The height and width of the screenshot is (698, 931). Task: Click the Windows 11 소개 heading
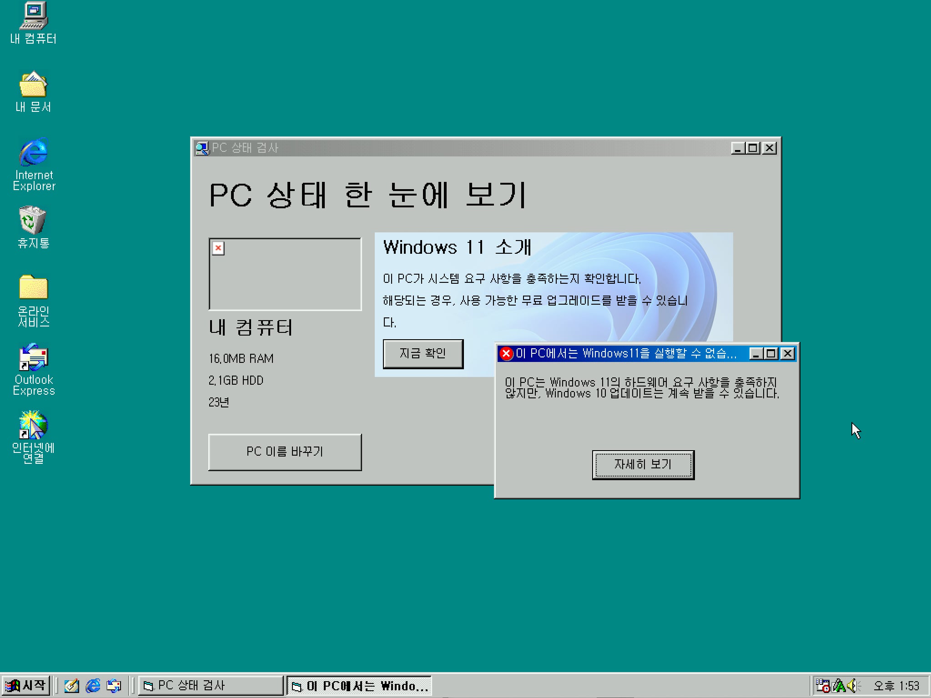(x=457, y=247)
